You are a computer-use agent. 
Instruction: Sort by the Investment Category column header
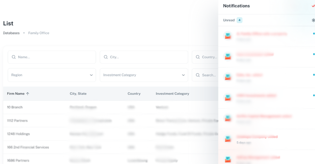point(172,94)
